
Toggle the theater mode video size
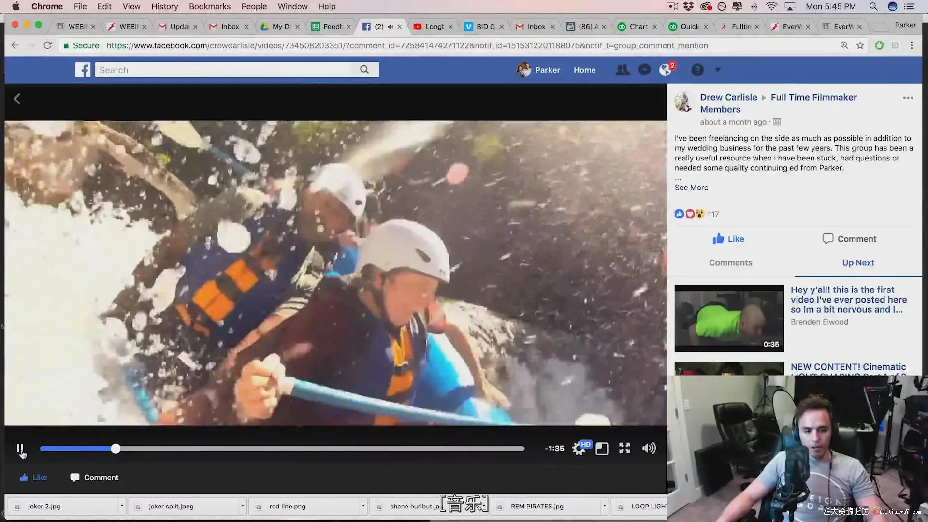602,449
